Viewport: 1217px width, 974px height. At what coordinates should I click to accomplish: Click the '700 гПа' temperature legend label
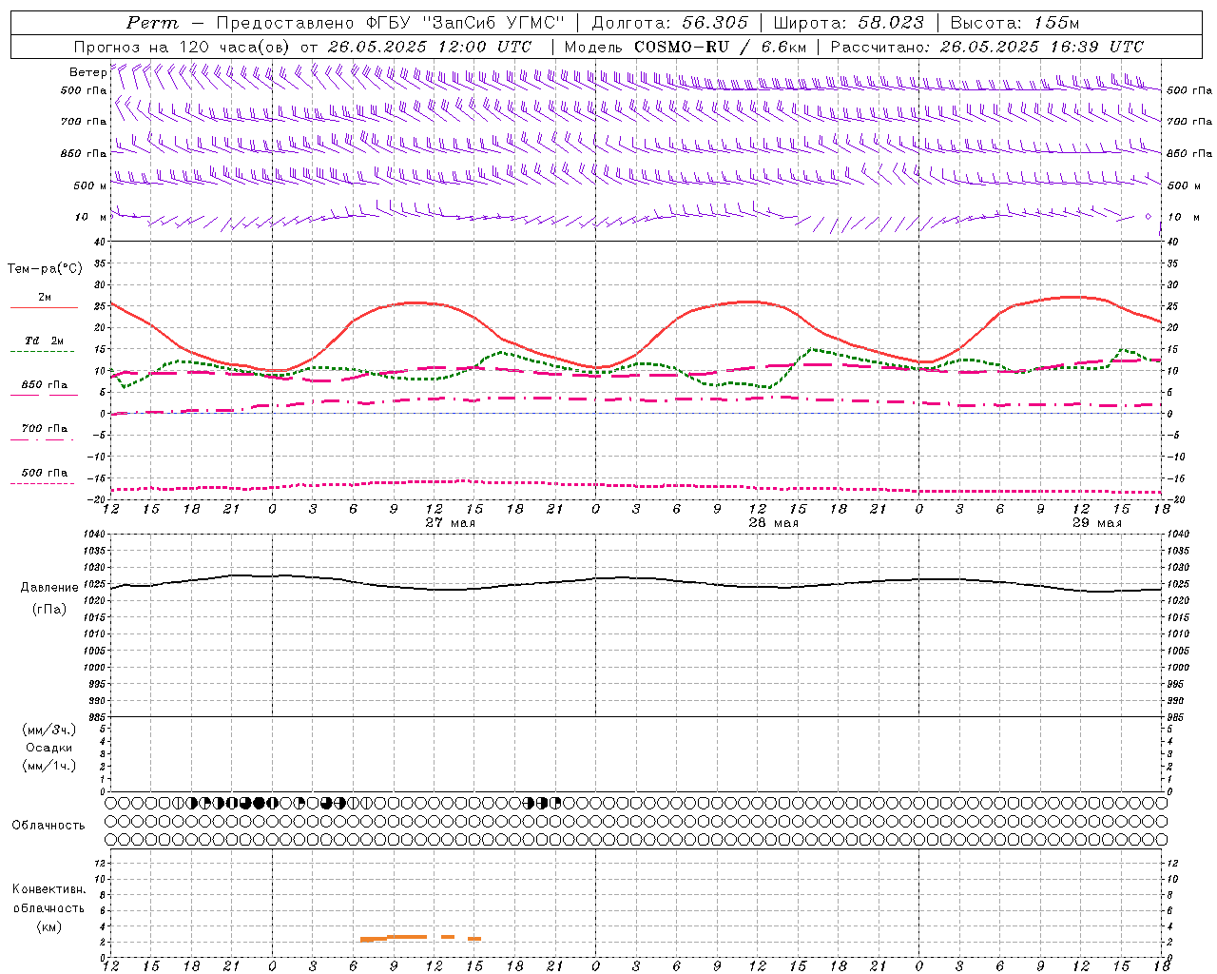click(x=45, y=429)
